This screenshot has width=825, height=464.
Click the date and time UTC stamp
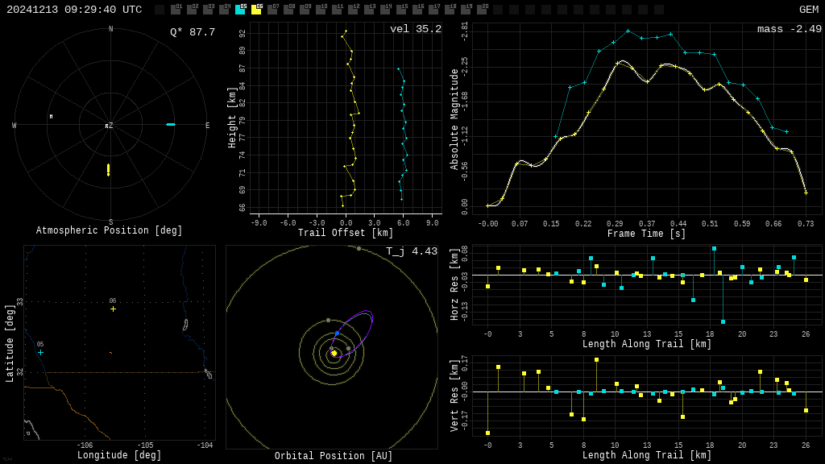coord(74,10)
